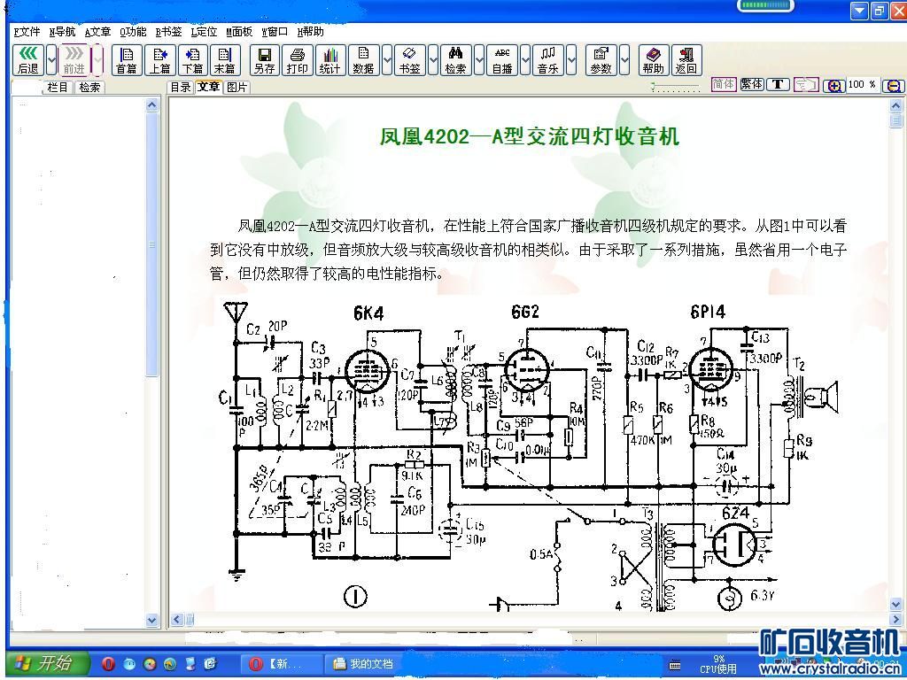The image size is (907, 680).
Task: Expand dropdown arrow next to 后退
Action: [x=51, y=60]
